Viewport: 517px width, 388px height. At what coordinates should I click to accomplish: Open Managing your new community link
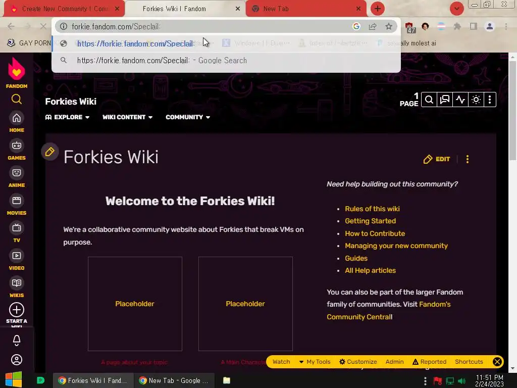[x=396, y=246]
